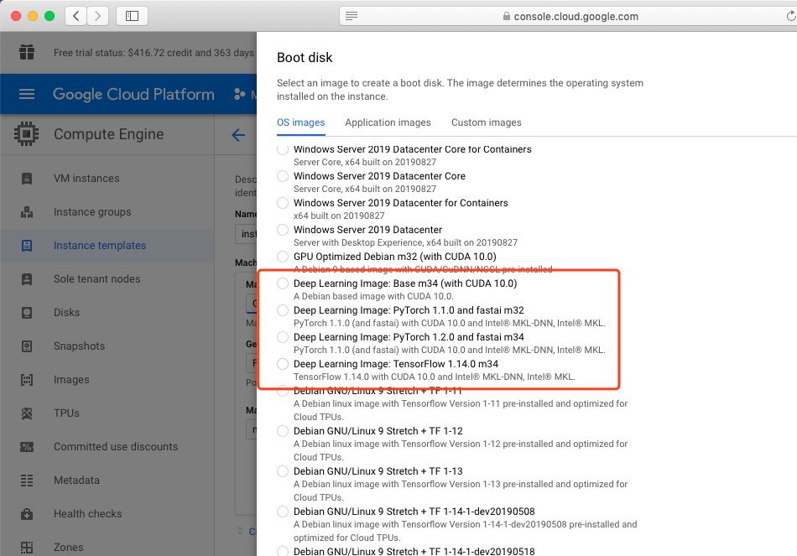This screenshot has width=797, height=556.
Task: Select the Windows Server 2019 Datacenter radio
Action: pos(283,230)
